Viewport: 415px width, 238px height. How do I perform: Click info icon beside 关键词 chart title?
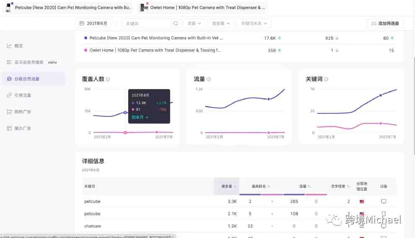point(326,79)
